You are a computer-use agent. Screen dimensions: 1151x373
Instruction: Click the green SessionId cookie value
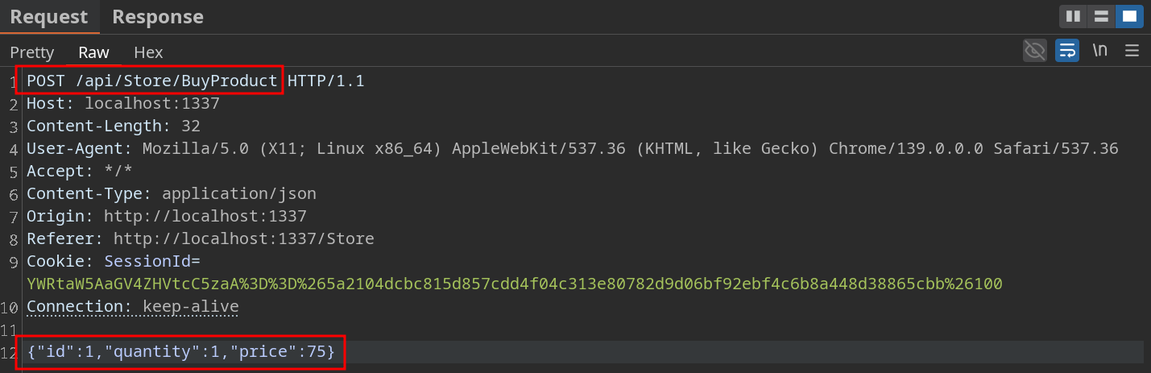tap(514, 284)
